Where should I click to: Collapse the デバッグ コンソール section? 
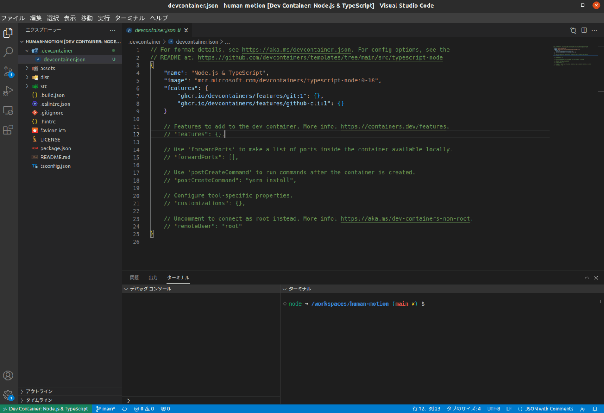pyautogui.click(x=201, y=289)
